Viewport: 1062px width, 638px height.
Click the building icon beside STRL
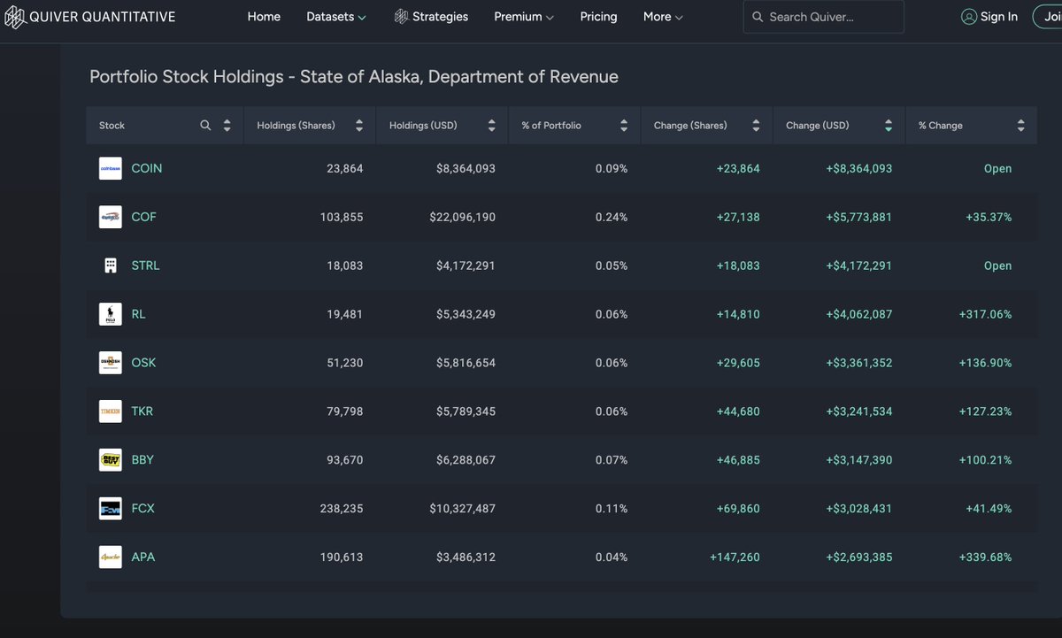111,265
